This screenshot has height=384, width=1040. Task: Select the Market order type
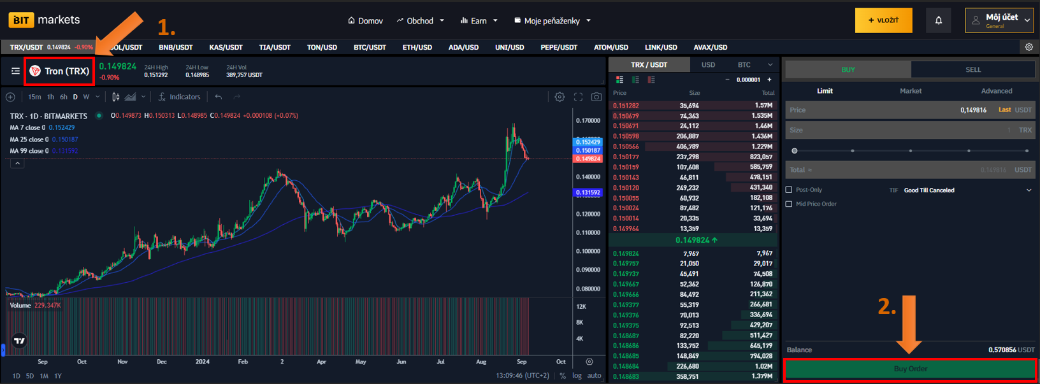[x=911, y=91]
